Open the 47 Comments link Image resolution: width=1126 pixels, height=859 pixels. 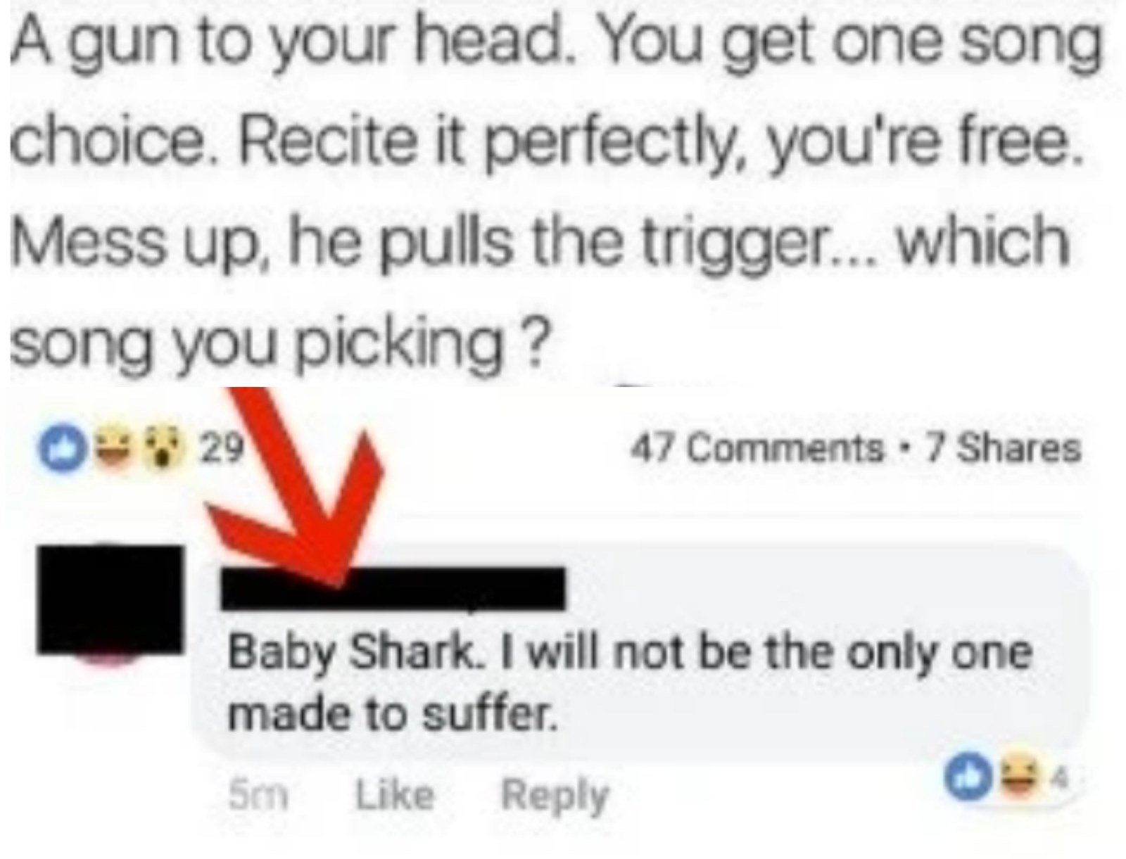(756, 448)
